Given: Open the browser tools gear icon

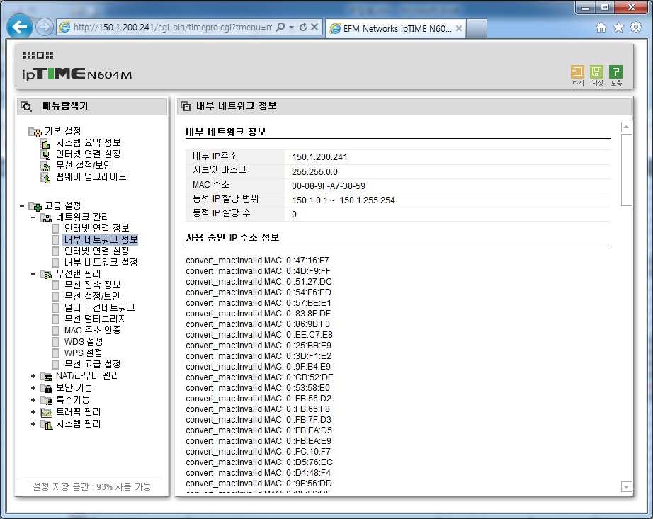Looking at the screenshot, I should [x=636, y=28].
